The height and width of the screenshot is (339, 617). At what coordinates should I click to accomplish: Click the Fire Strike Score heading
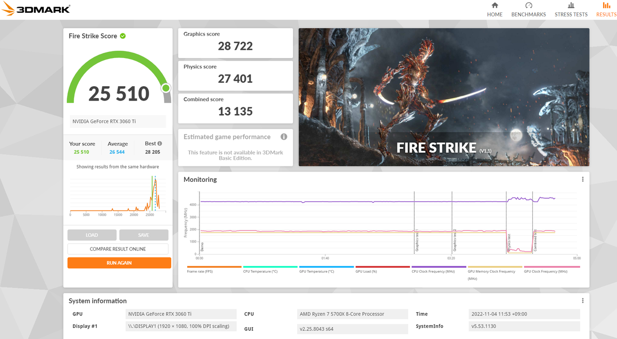[93, 36]
